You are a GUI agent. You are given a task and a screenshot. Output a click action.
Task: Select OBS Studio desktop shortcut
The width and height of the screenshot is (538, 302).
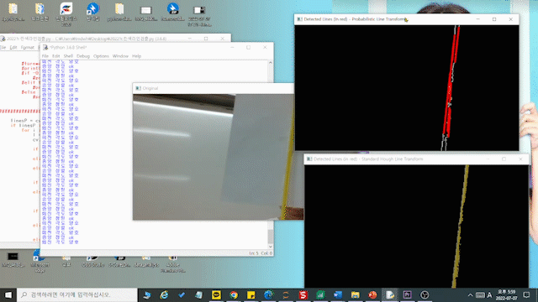(x=92, y=261)
